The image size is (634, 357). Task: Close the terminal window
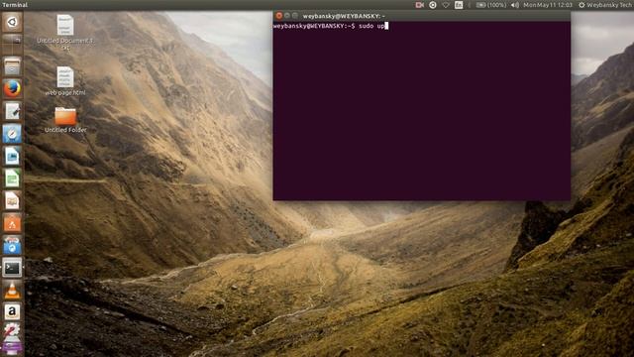tap(278, 16)
